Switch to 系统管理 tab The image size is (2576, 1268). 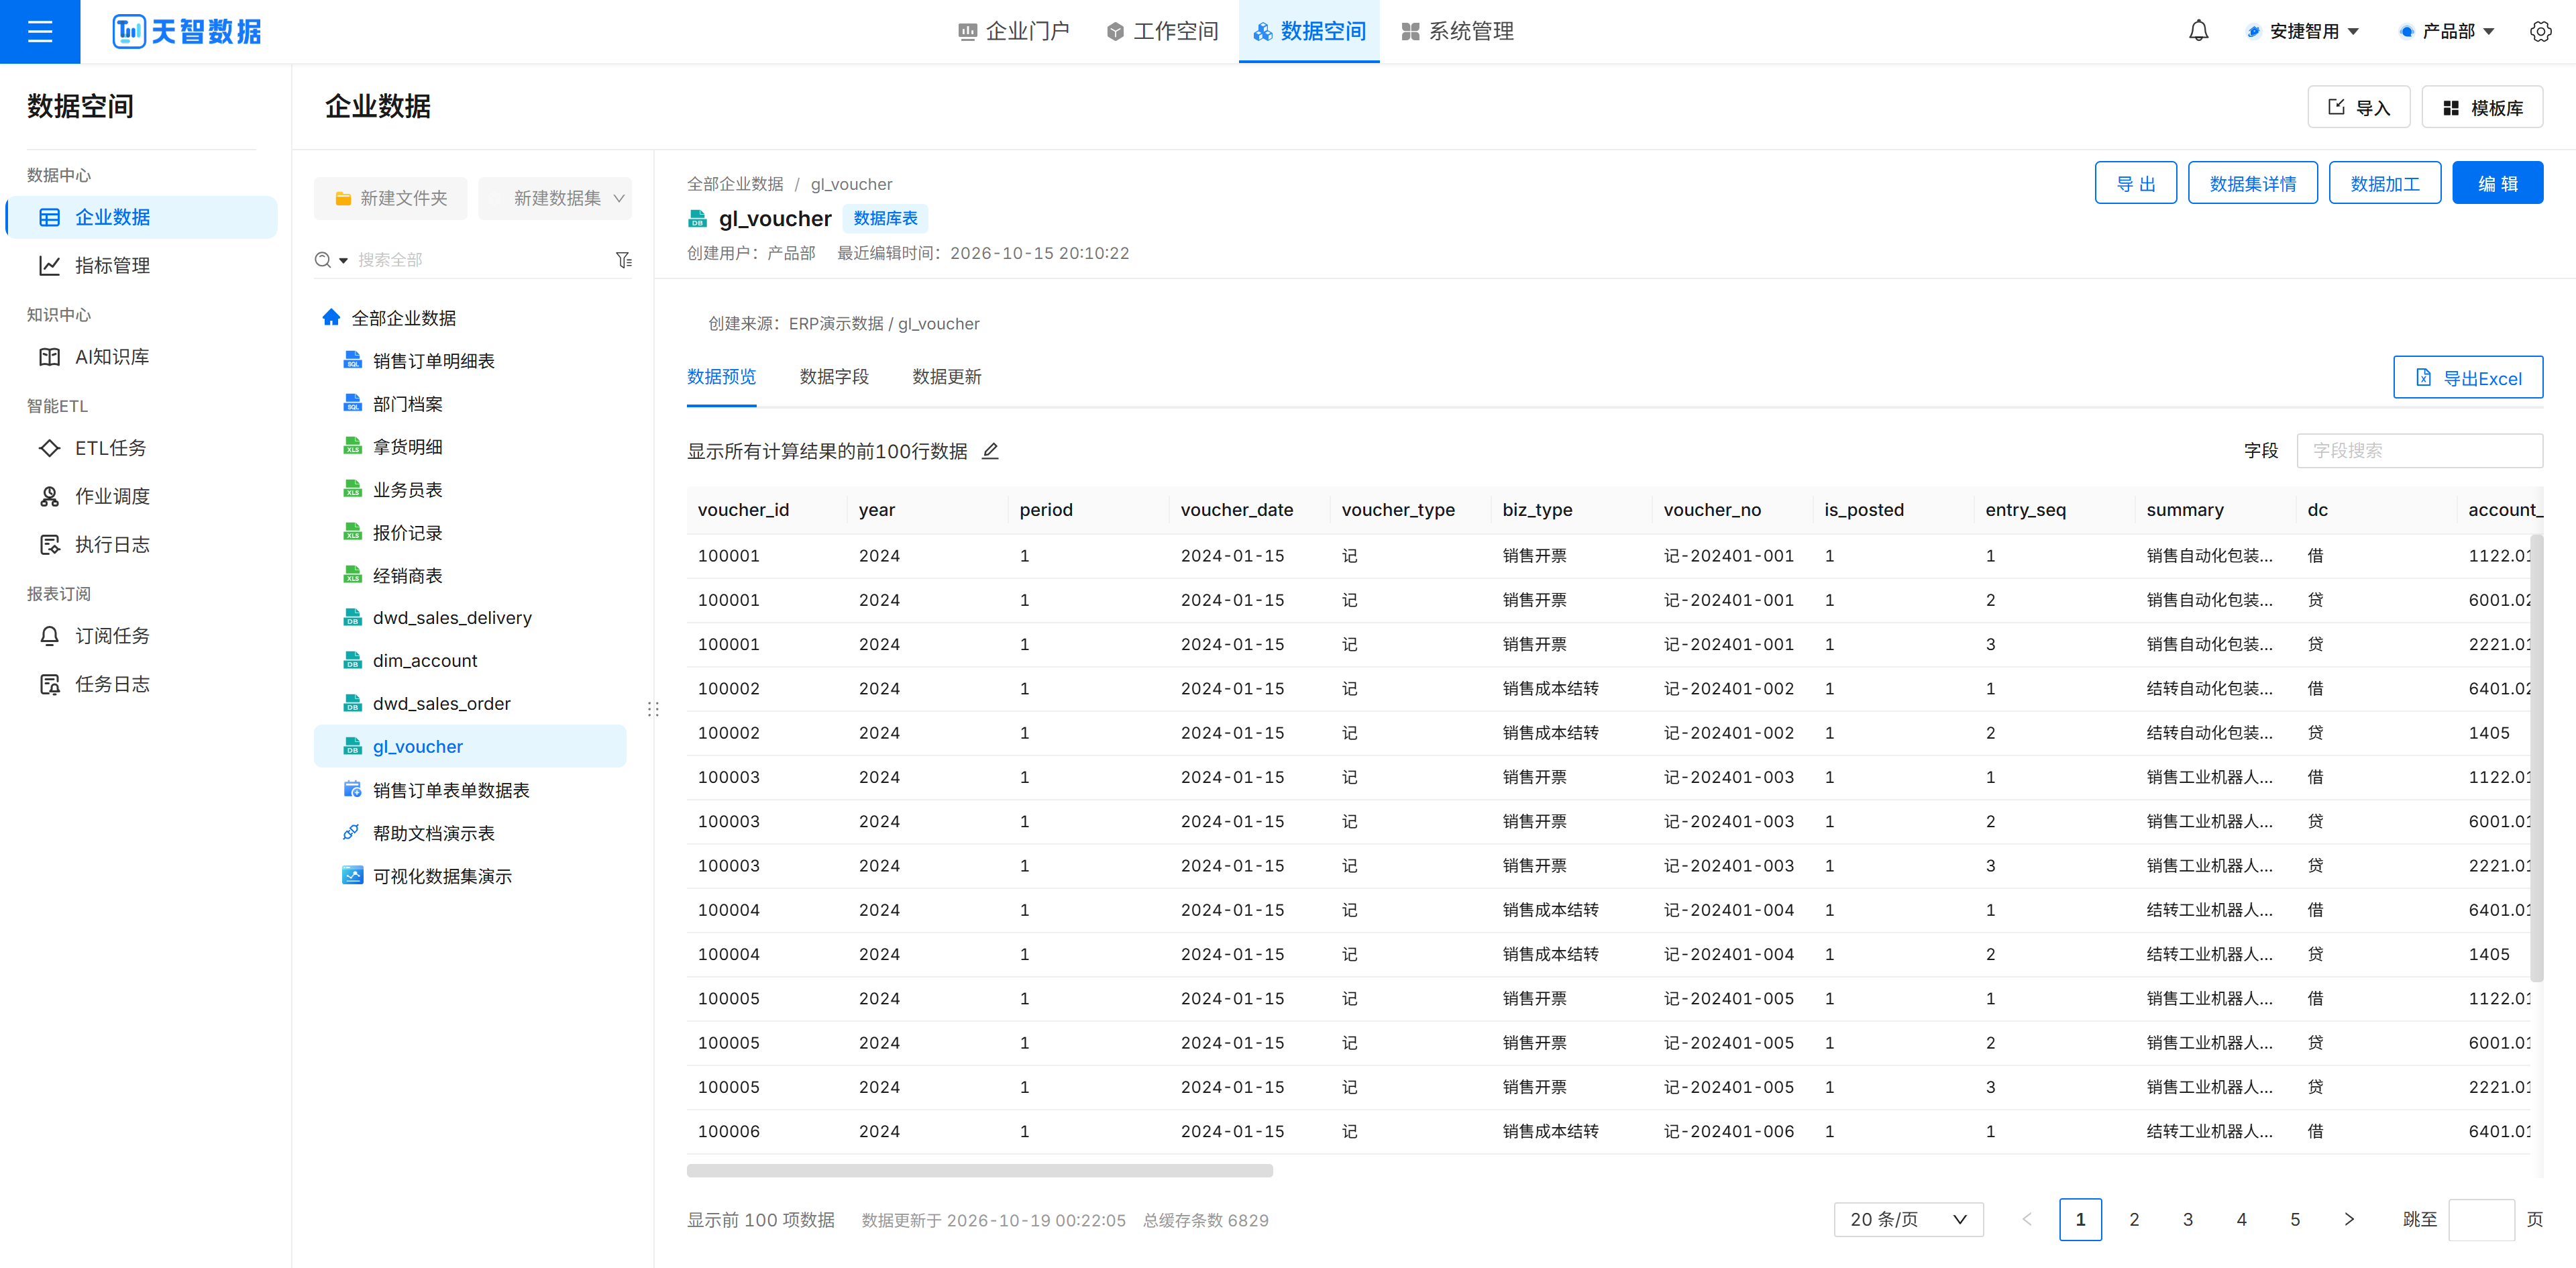tap(1458, 32)
